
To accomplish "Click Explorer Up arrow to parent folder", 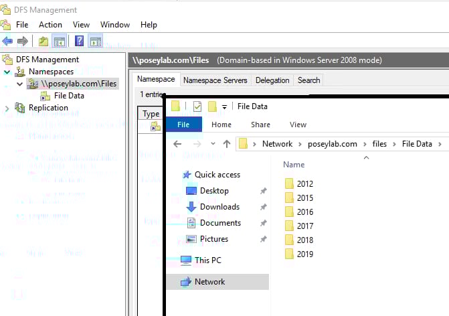I will tap(227, 144).
